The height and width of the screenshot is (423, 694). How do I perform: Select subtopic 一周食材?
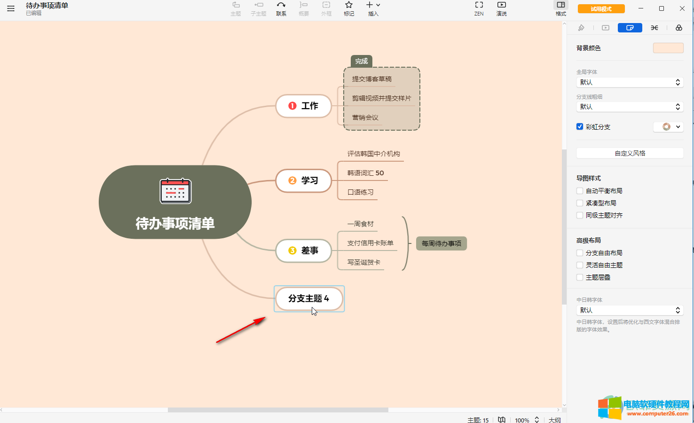coord(360,224)
